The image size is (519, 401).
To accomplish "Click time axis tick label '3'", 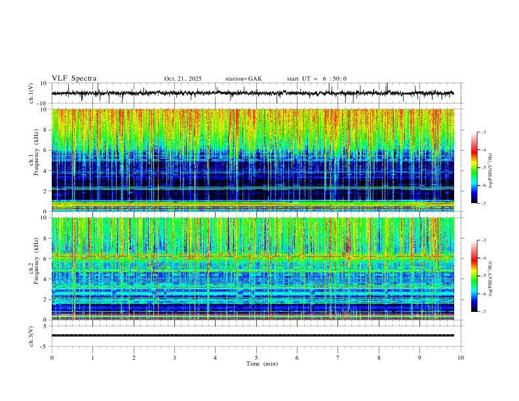I will click(x=174, y=358).
